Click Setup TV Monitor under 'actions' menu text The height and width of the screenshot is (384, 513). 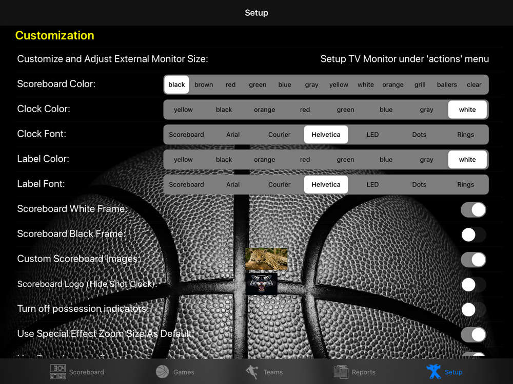405,59
